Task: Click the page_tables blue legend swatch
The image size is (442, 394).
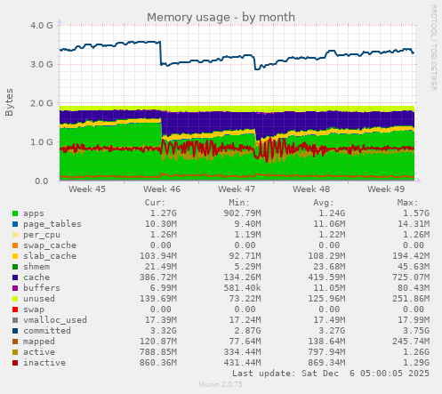Action: [15, 224]
